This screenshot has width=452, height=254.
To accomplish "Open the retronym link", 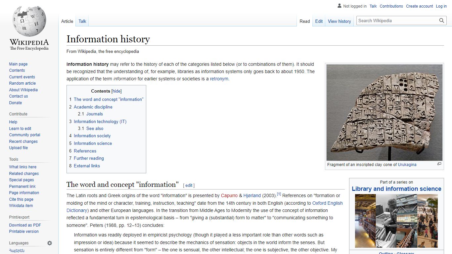I will point(219,79).
